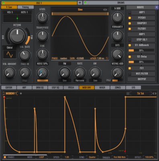Enable the STEP SQ.1 routing checkbox
This screenshot has height=161, width=159.
coord(130,40)
